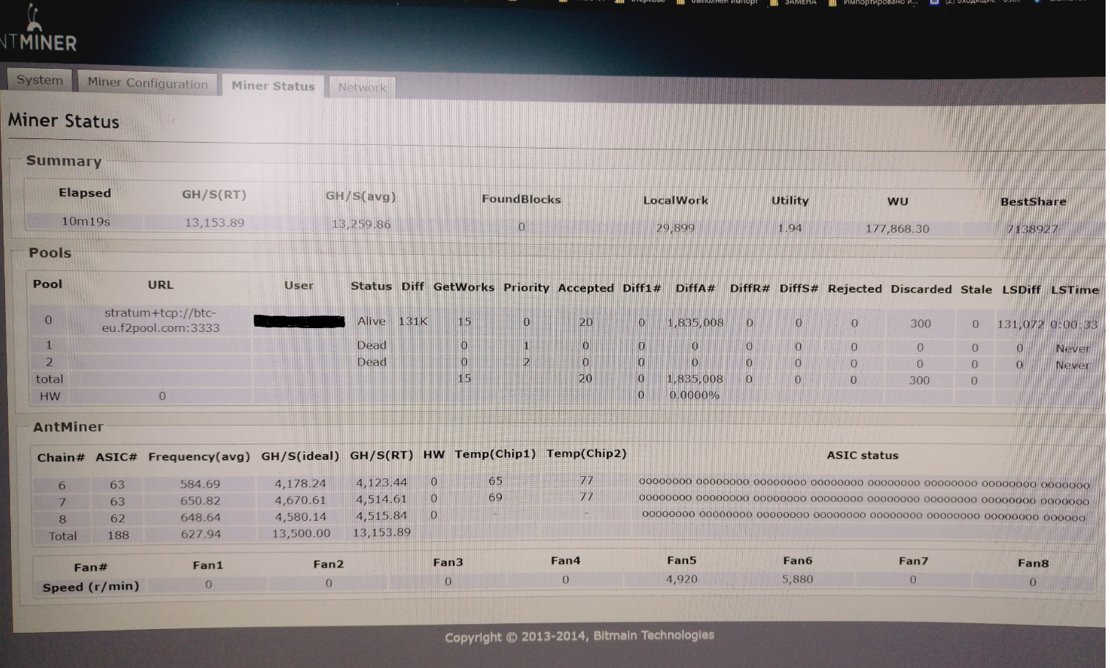Click the GetWorks column header

point(464,286)
